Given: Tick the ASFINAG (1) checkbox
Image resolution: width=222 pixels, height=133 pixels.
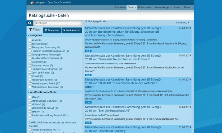Looking at the screenshot, I should 30,104.
